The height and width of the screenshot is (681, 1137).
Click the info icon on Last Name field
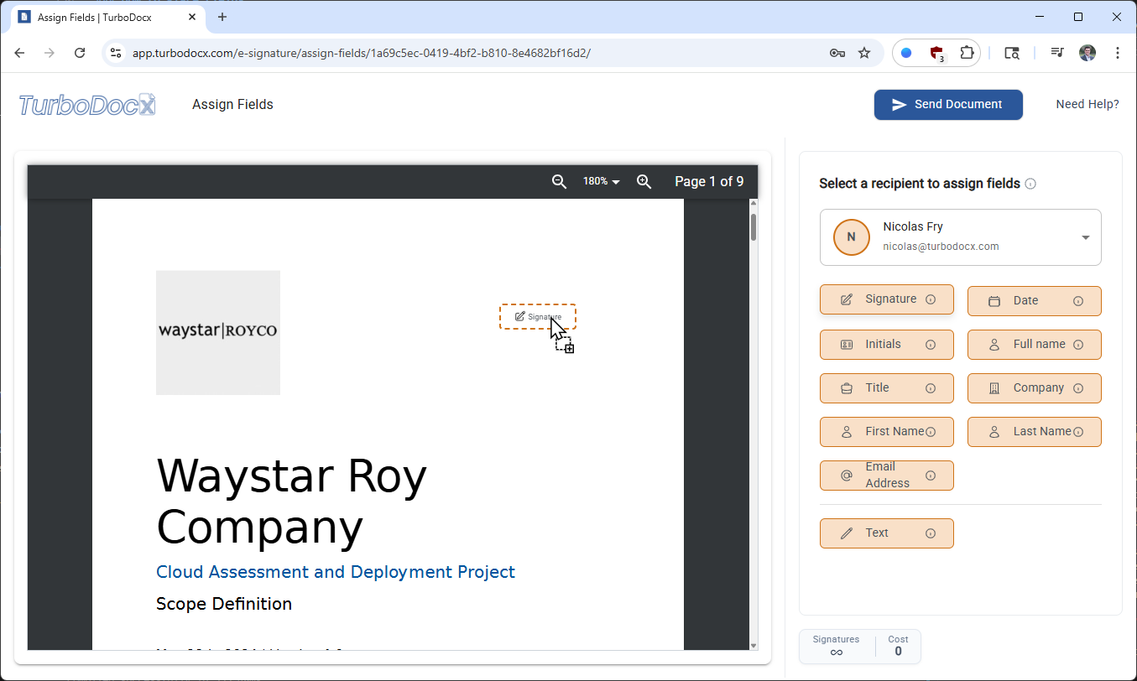tap(1078, 432)
